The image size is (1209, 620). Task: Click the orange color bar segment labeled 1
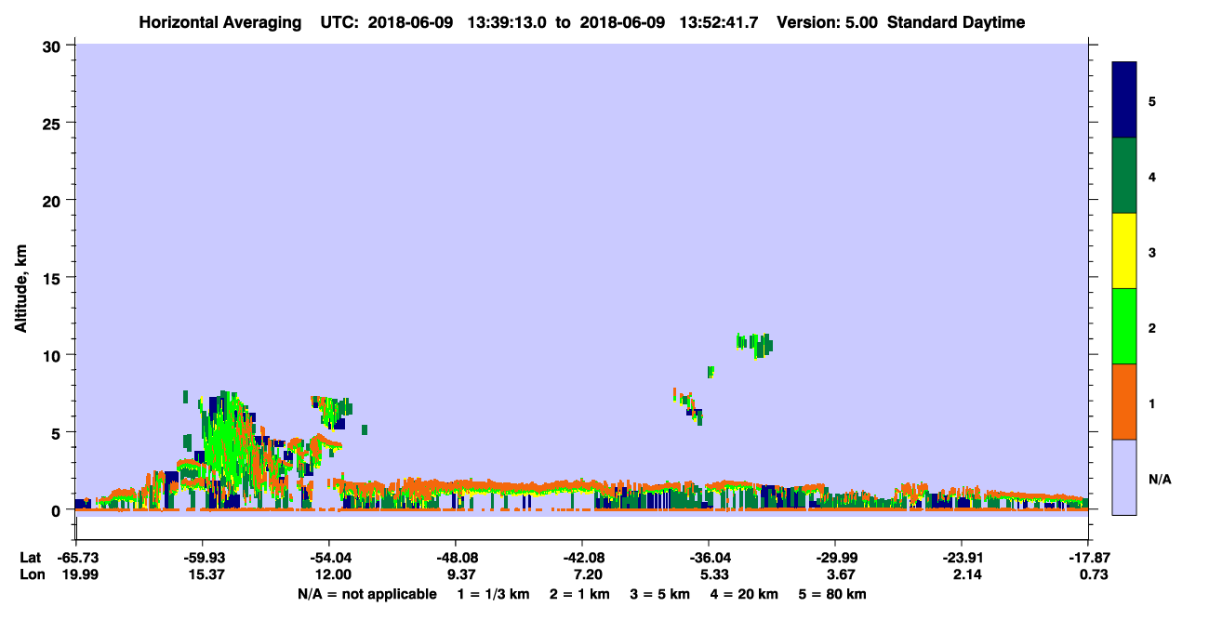pyautogui.click(x=1124, y=402)
